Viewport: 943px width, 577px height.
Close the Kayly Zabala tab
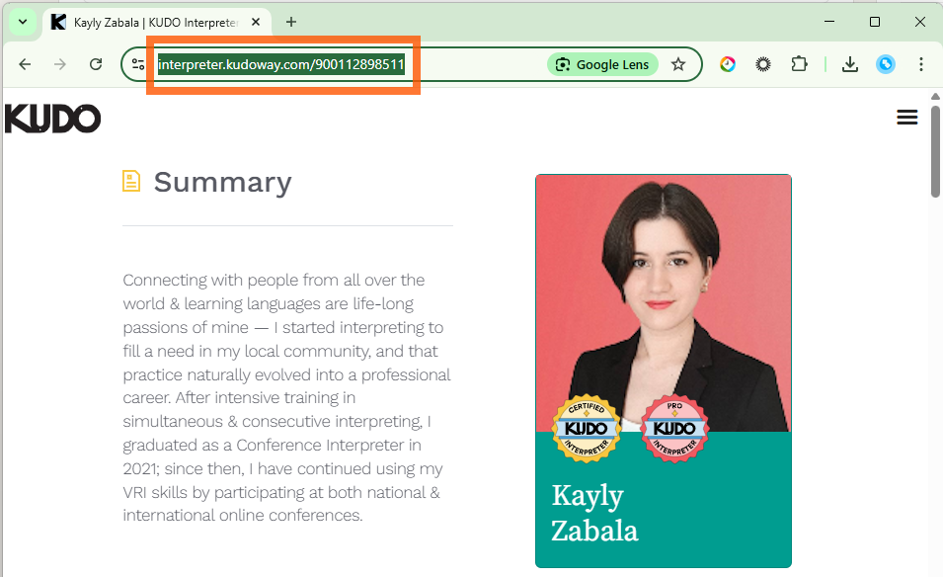tap(256, 23)
